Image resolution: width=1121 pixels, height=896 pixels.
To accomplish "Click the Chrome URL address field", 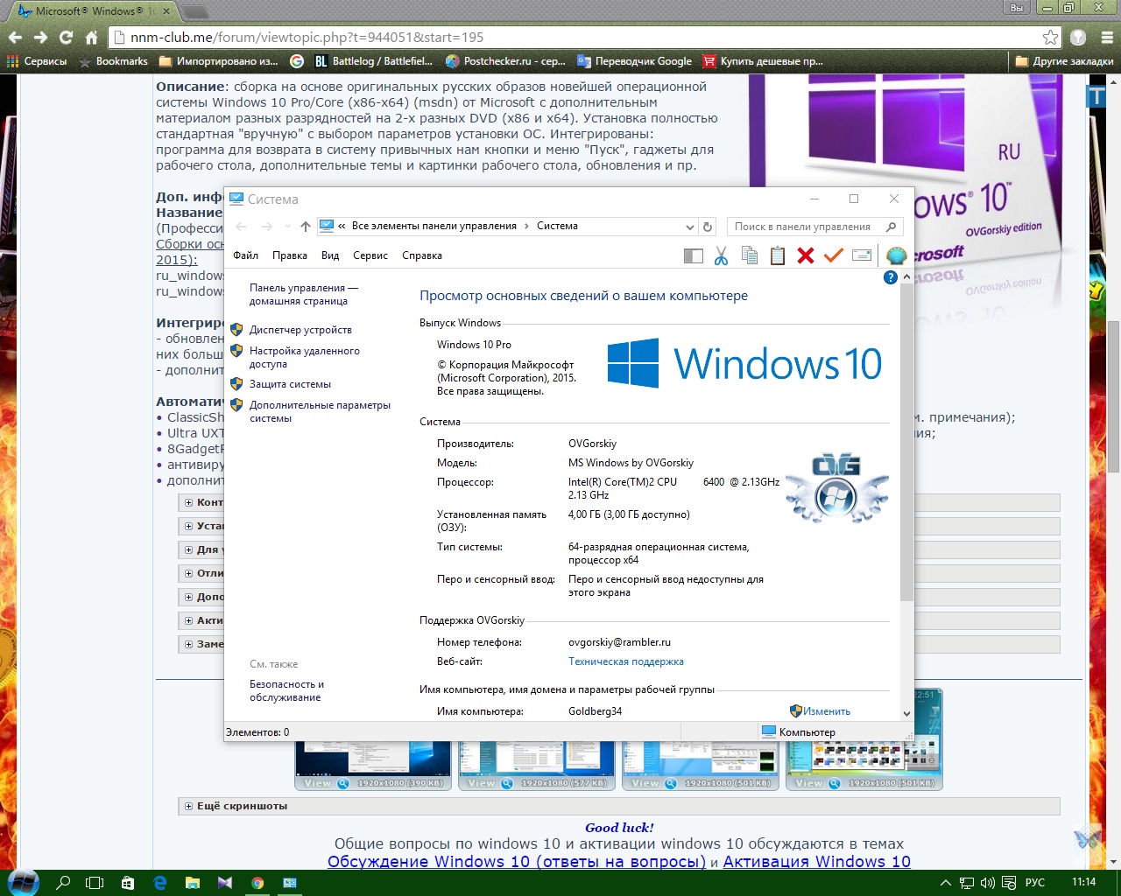I will (578, 38).
